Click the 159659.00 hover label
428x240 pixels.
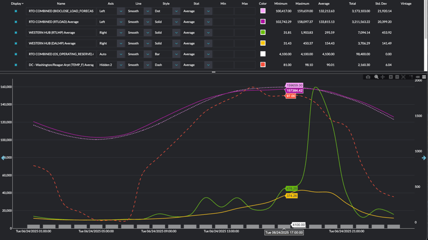pyautogui.click(x=294, y=85)
